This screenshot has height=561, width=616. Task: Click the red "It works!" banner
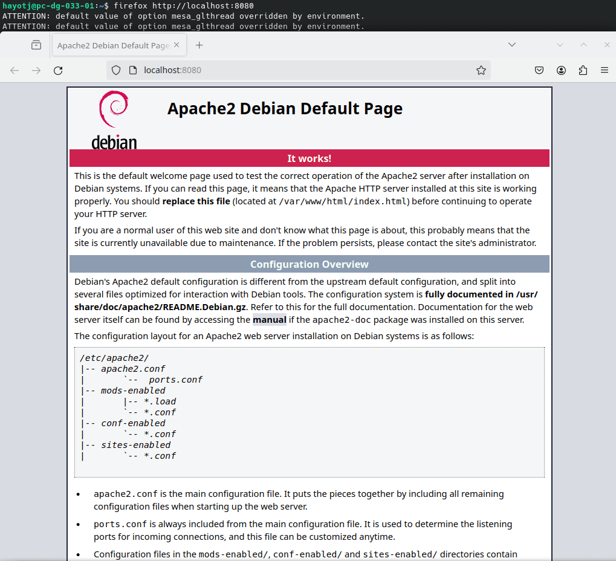pyautogui.click(x=309, y=158)
